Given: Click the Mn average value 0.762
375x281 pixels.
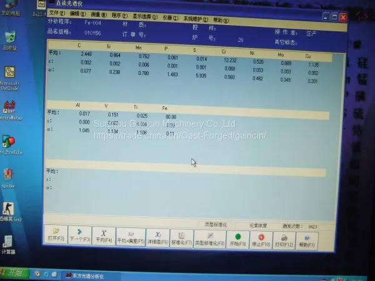Looking at the screenshot, I should tap(144, 56).
